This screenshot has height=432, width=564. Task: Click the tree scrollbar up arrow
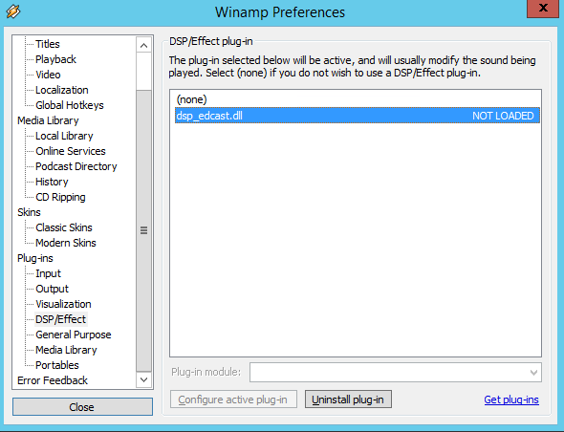coord(143,45)
